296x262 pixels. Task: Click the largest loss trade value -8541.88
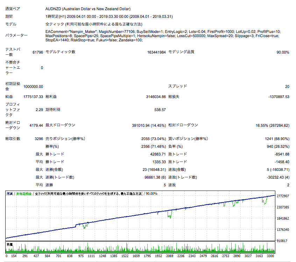[x=282, y=154]
